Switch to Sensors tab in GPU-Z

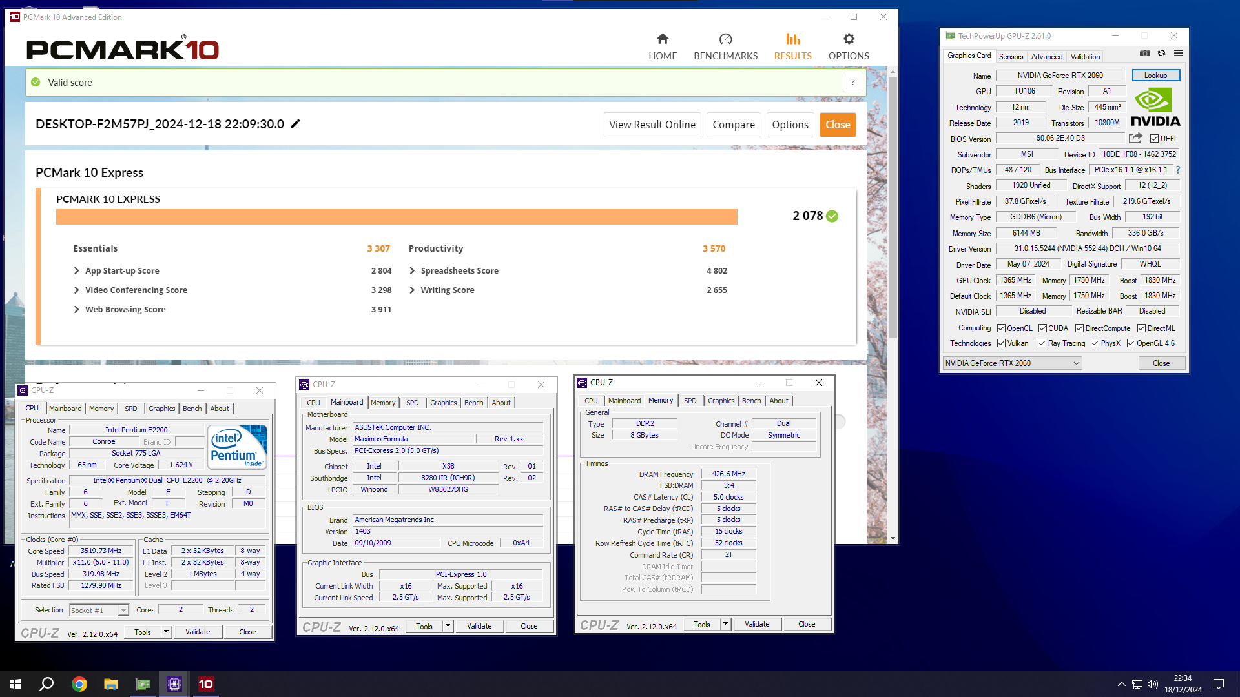(x=1011, y=57)
